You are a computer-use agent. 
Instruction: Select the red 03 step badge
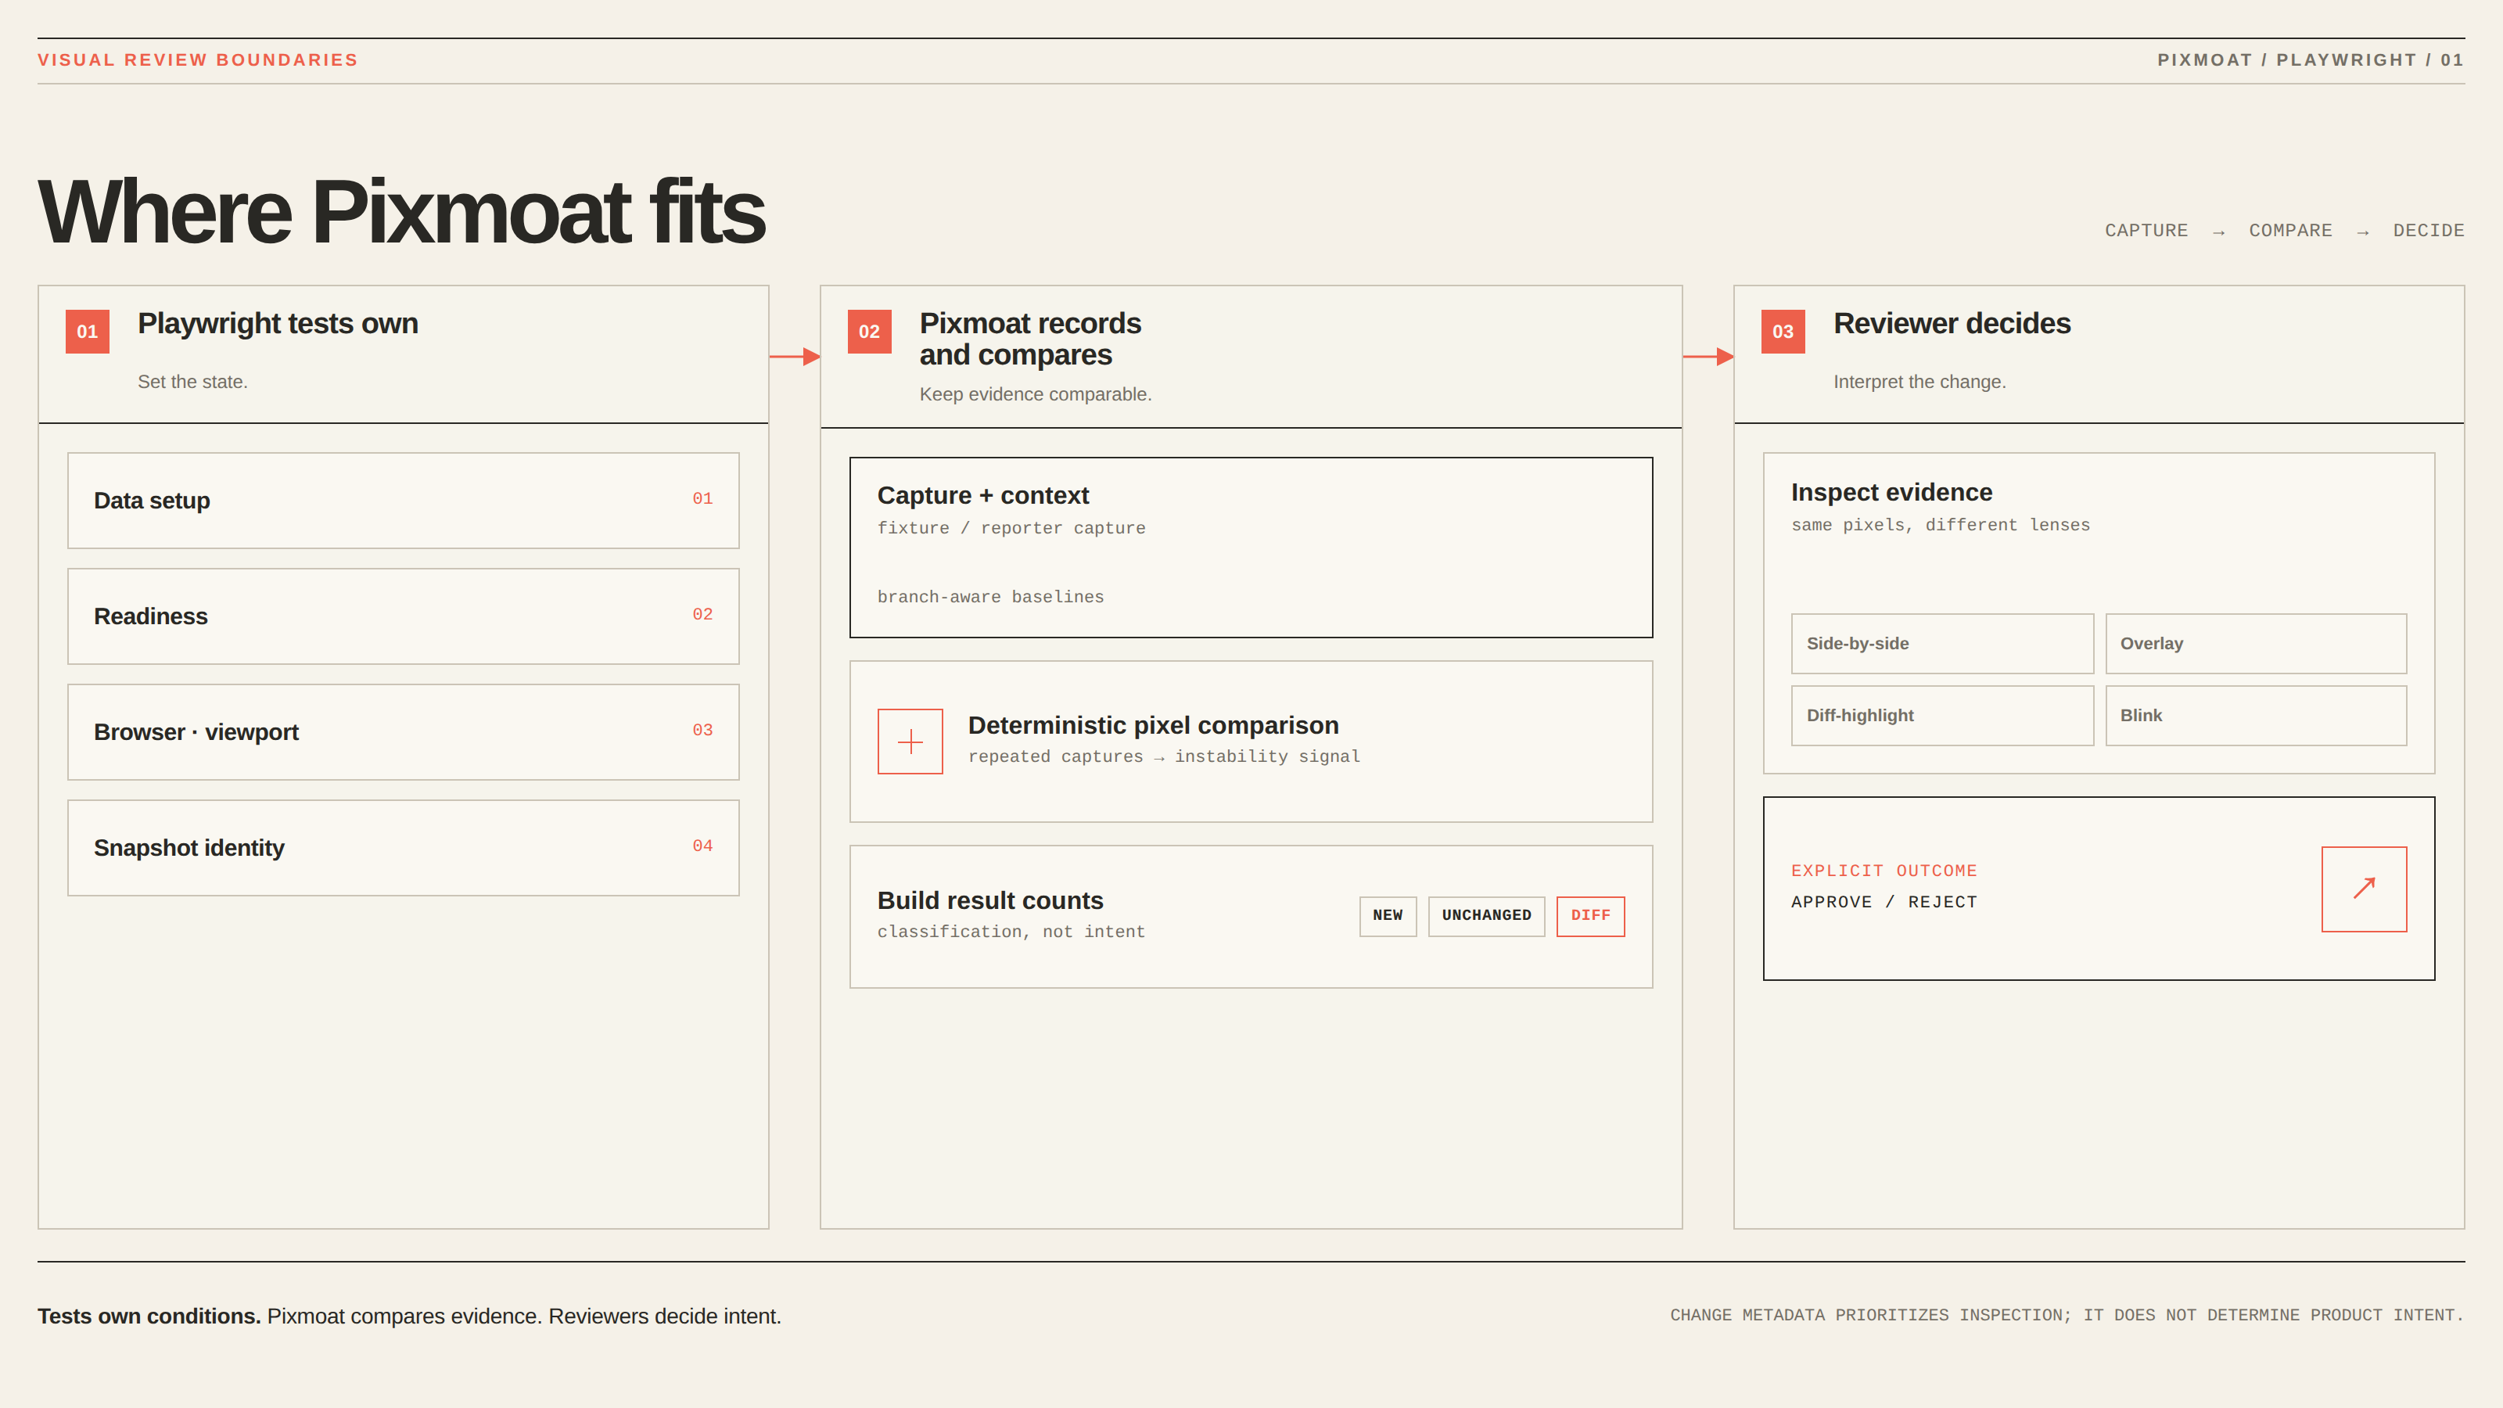click(x=1782, y=332)
